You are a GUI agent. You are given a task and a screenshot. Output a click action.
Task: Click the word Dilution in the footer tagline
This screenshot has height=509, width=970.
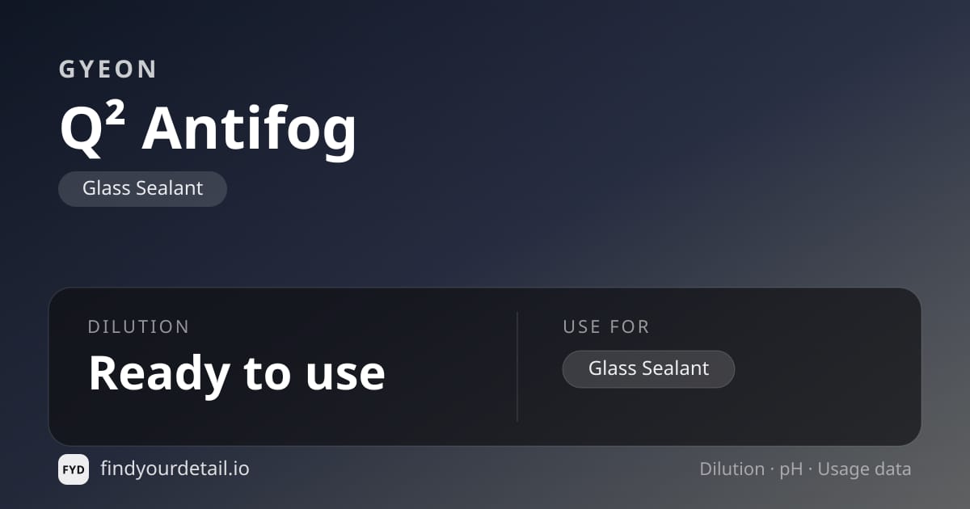click(732, 469)
